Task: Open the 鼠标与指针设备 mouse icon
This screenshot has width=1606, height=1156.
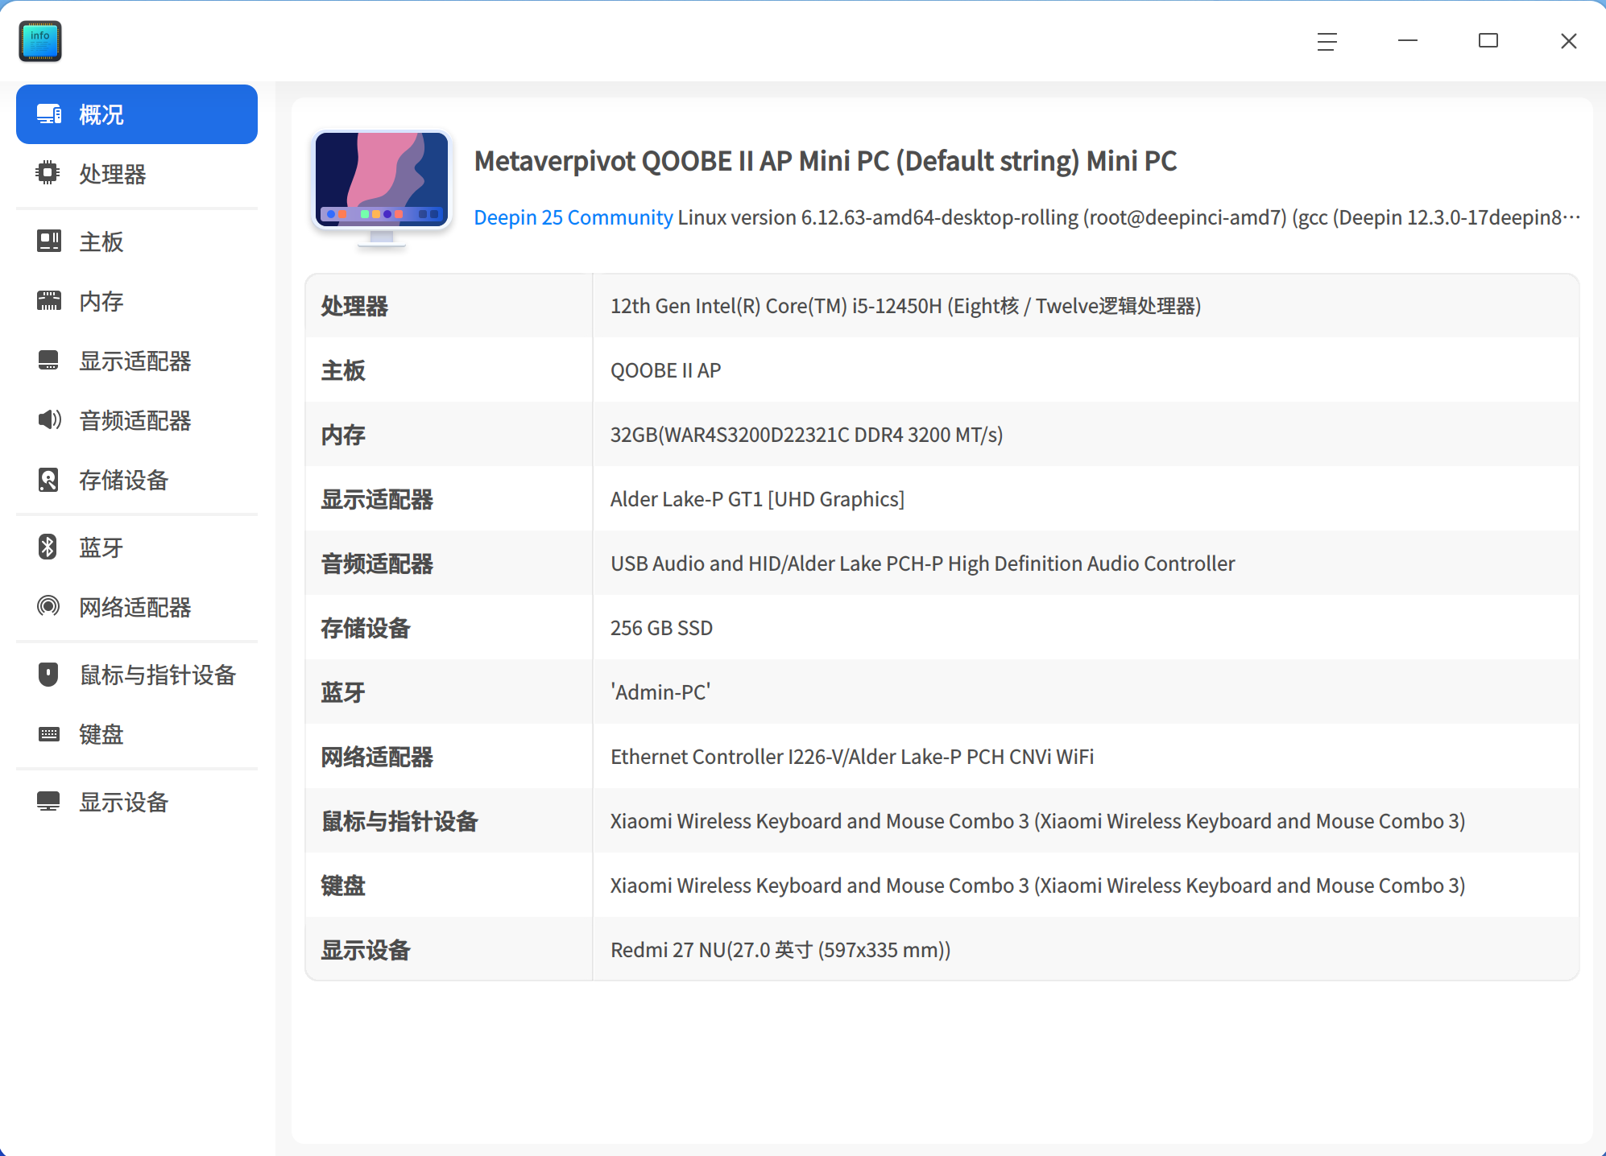Action: (x=48, y=674)
